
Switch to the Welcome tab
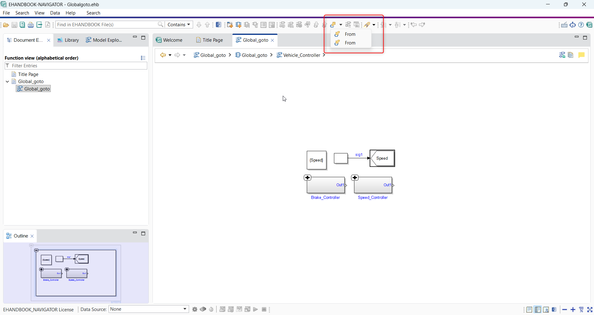coord(169,40)
